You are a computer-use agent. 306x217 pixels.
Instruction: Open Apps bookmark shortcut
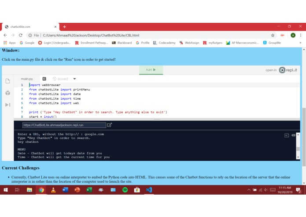(x=9, y=43)
